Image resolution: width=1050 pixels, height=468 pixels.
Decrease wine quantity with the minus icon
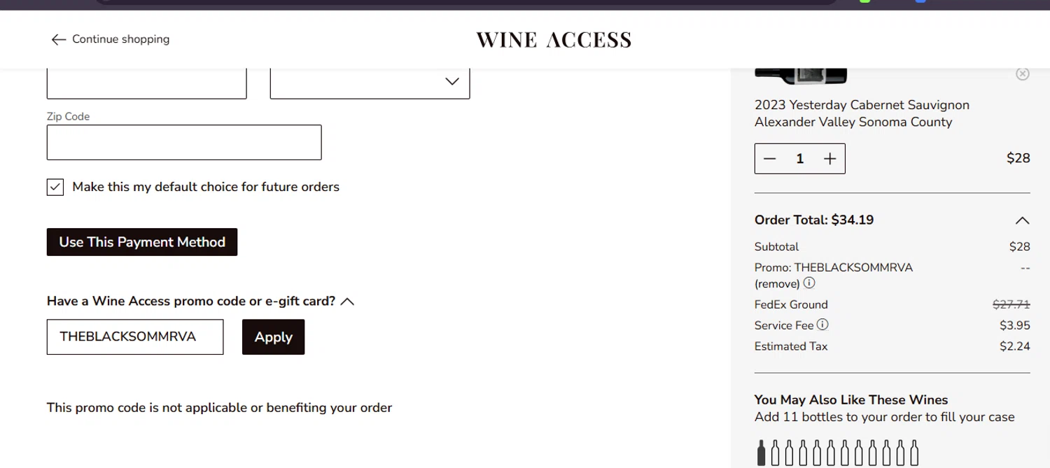click(x=770, y=159)
